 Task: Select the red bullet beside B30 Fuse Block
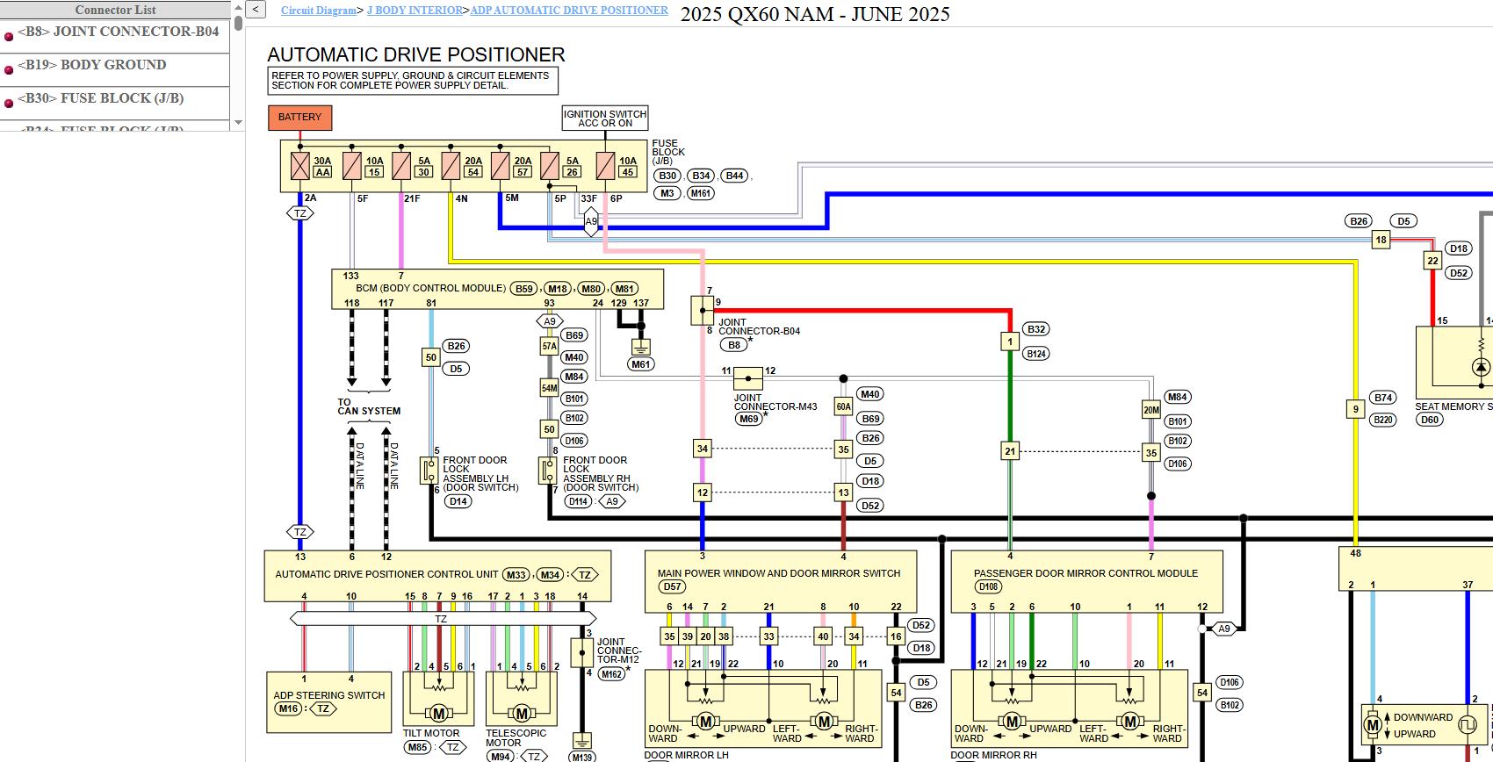[x=9, y=103]
